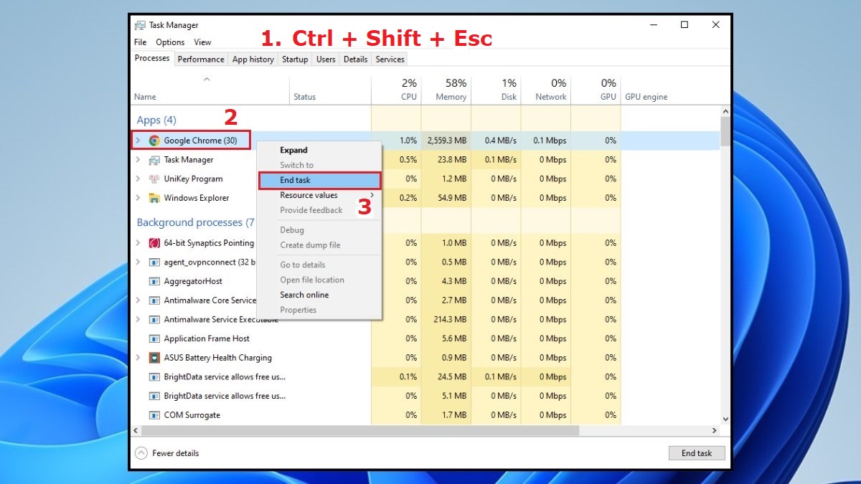Click the Google Chrome app icon
This screenshot has width=861, height=484.
pos(154,141)
